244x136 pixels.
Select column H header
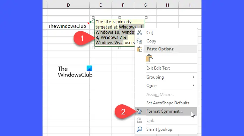pos(167,5)
